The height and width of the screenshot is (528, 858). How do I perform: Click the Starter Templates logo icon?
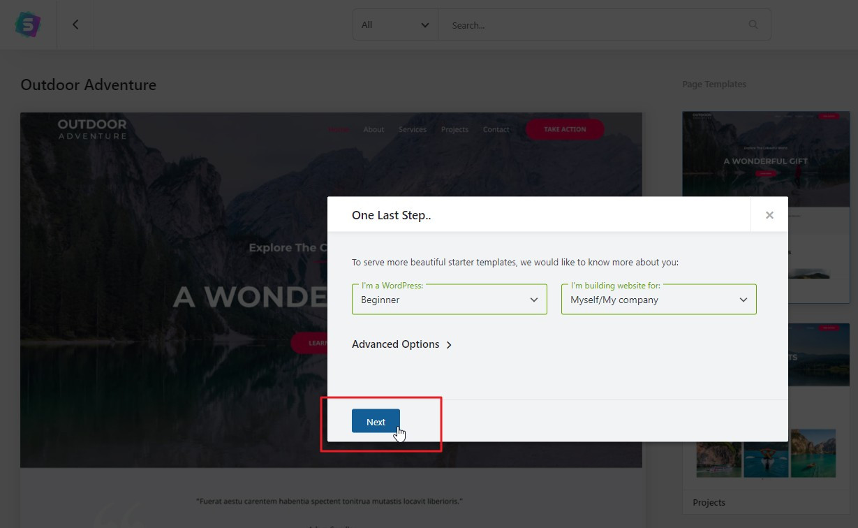click(x=28, y=24)
